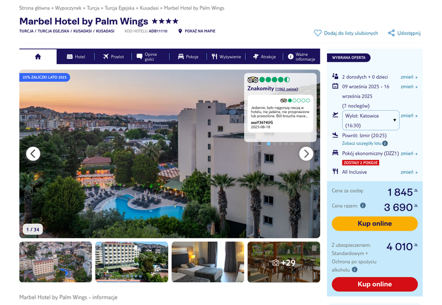Change the room type via zmień link
The height and width of the screenshot is (305, 442).
point(409,153)
